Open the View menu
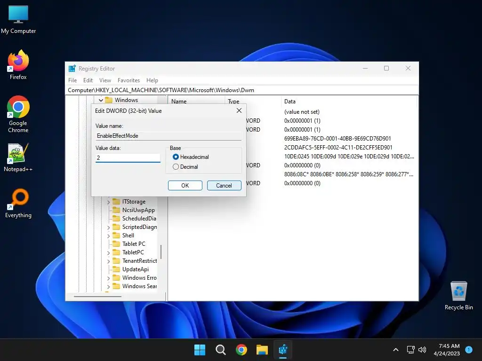Image resolution: width=482 pixels, height=361 pixels. click(x=105, y=80)
